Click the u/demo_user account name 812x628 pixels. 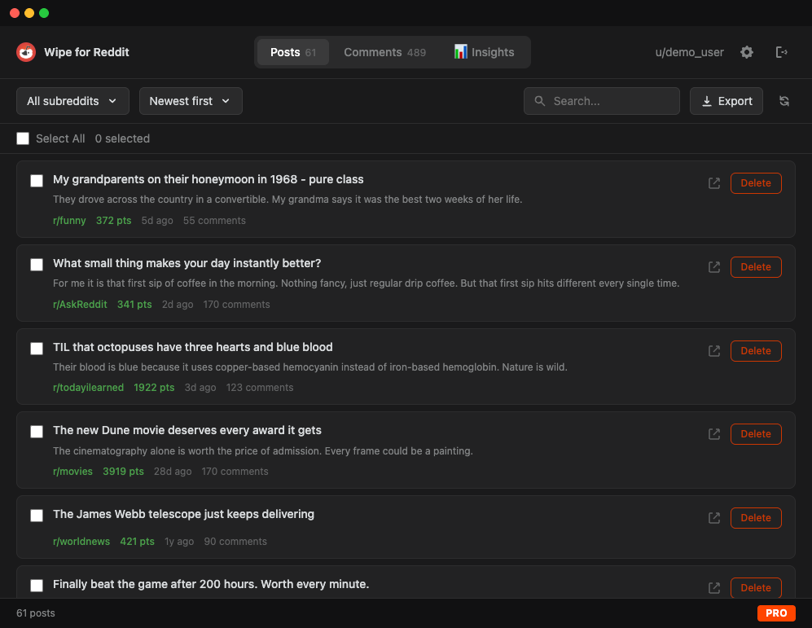point(689,52)
